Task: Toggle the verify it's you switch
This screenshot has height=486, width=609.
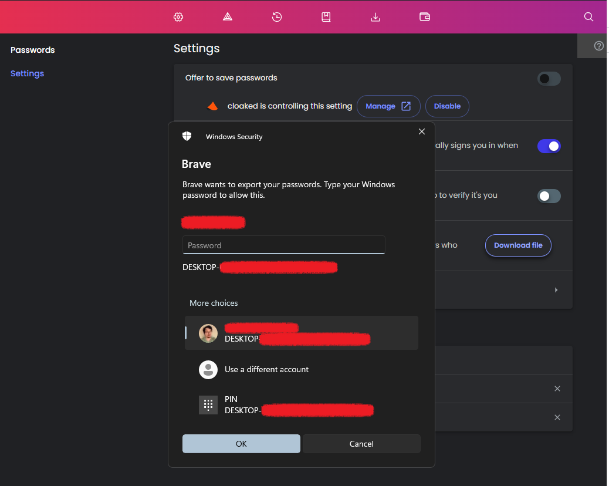Action: click(x=549, y=196)
